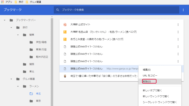Click the 伊豆/箱根 folder icon
This screenshot has height=106, width=189.
(x=31, y=42)
